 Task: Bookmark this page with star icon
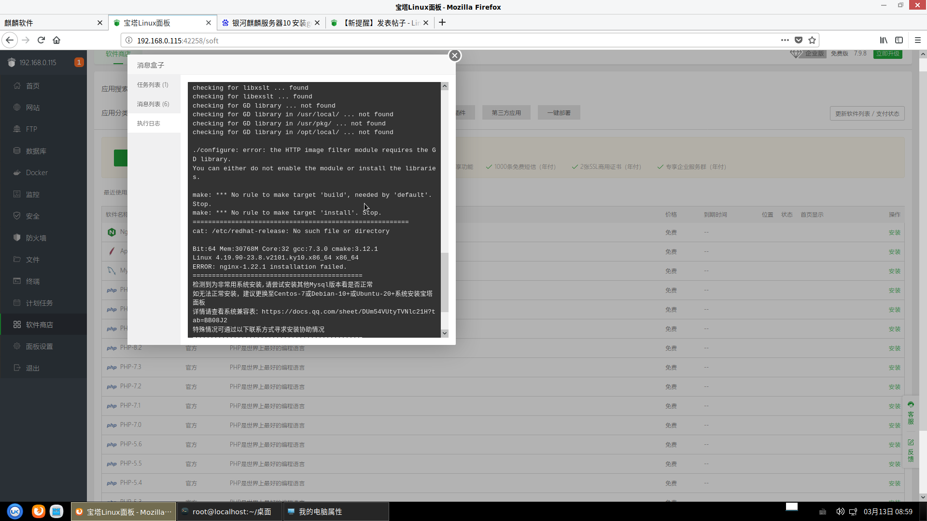[812, 40]
